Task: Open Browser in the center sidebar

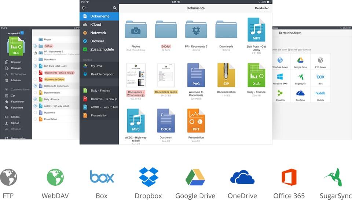Action: click(99, 41)
